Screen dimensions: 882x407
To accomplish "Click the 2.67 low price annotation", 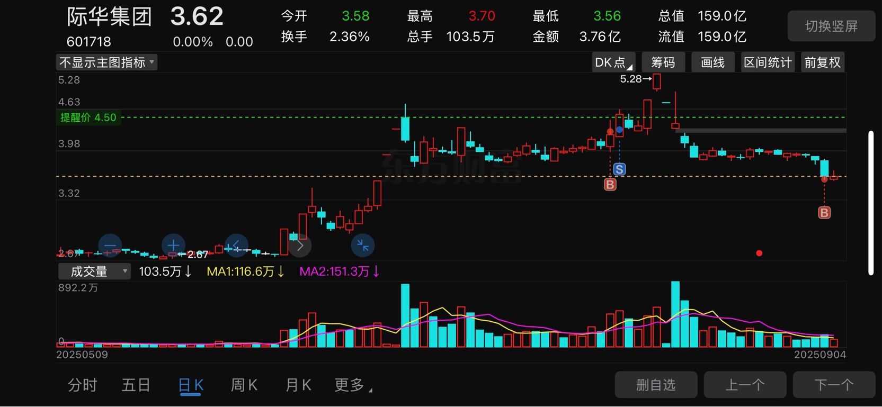I will click(193, 255).
